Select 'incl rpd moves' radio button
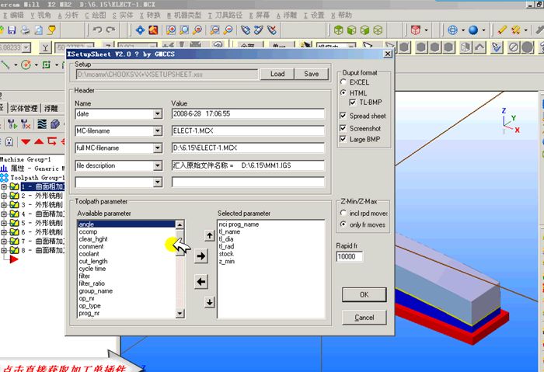The width and height of the screenshot is (544, 372). (x=343, y=213)
